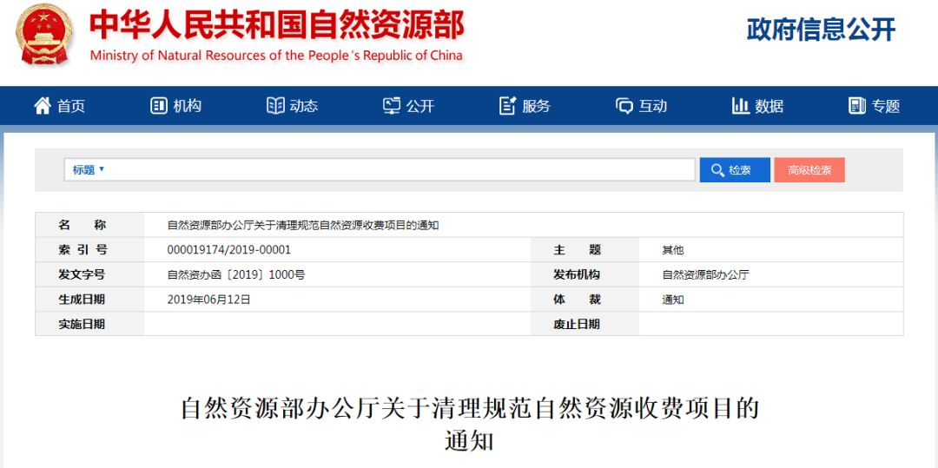Click the 体裁 label in table
The image size is (938, 468).
tap(577, 300)
